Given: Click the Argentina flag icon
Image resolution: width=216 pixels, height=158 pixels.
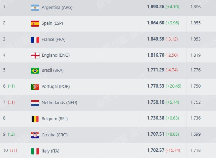Looking at the screenshot, I should [x=35, y=8].
